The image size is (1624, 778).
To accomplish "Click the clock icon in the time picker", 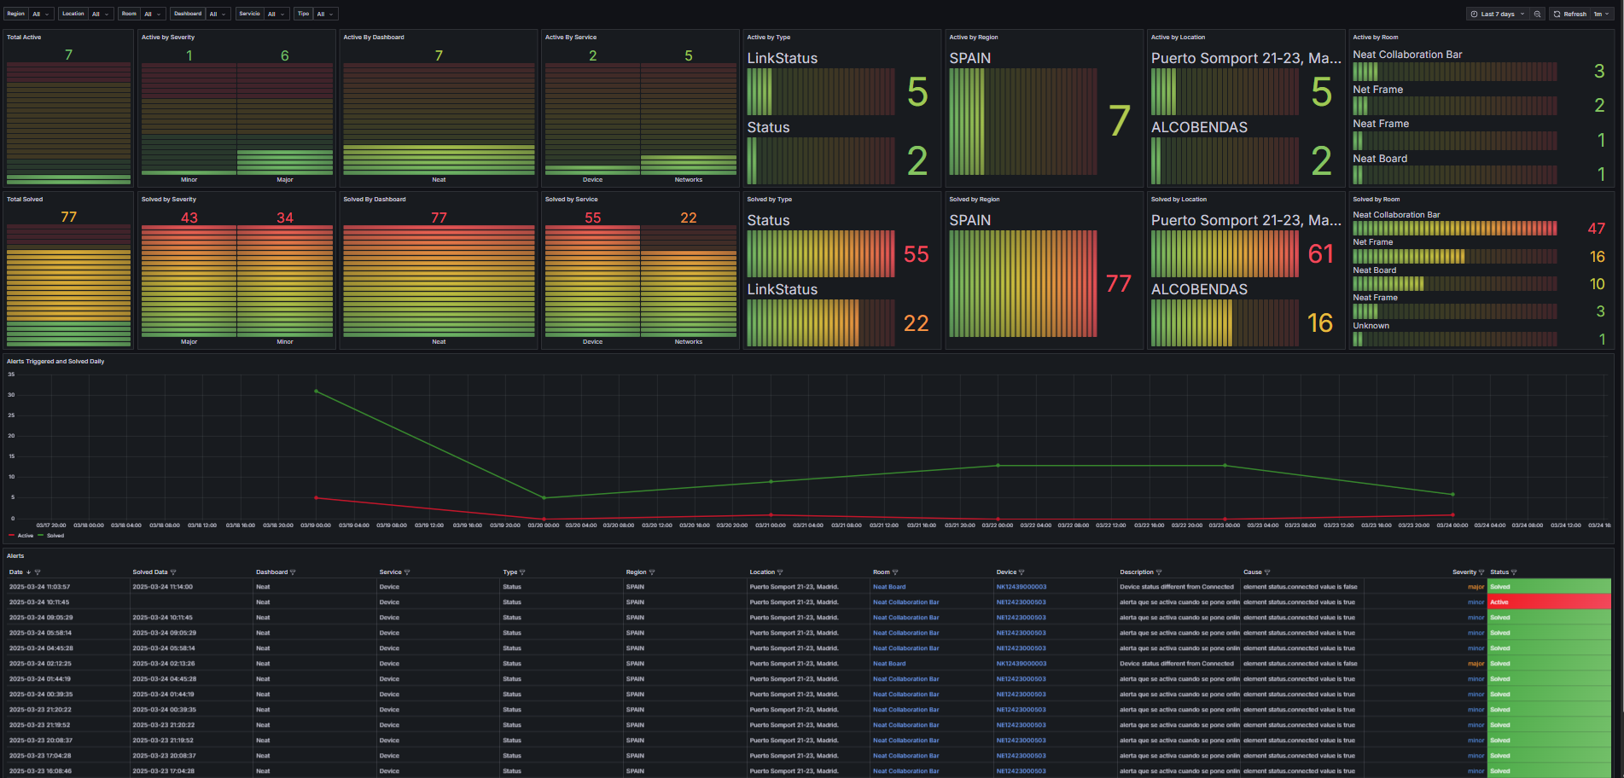I will (1474, 14).
